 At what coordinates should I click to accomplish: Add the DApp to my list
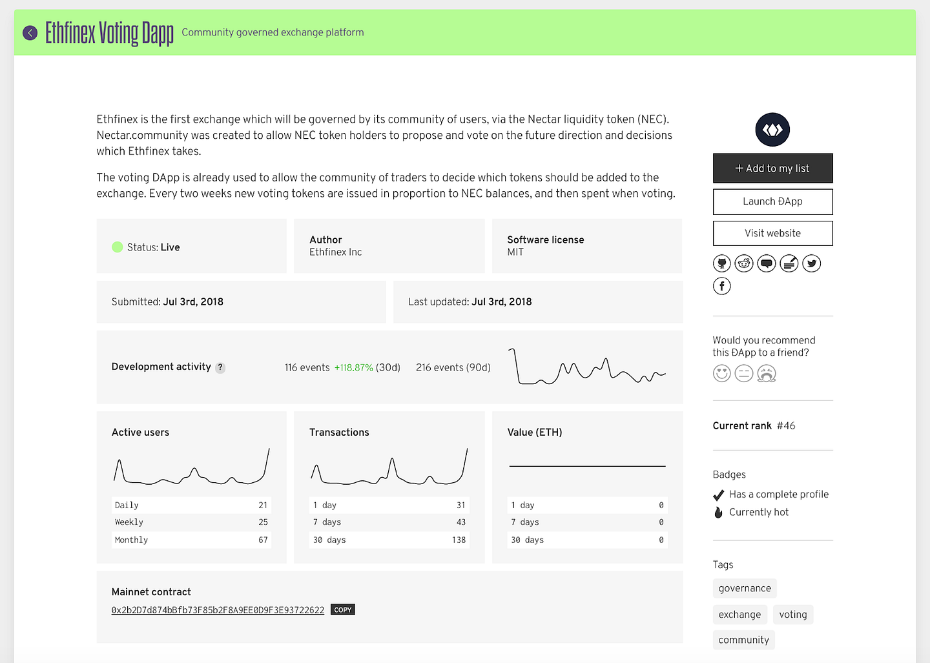772,168
